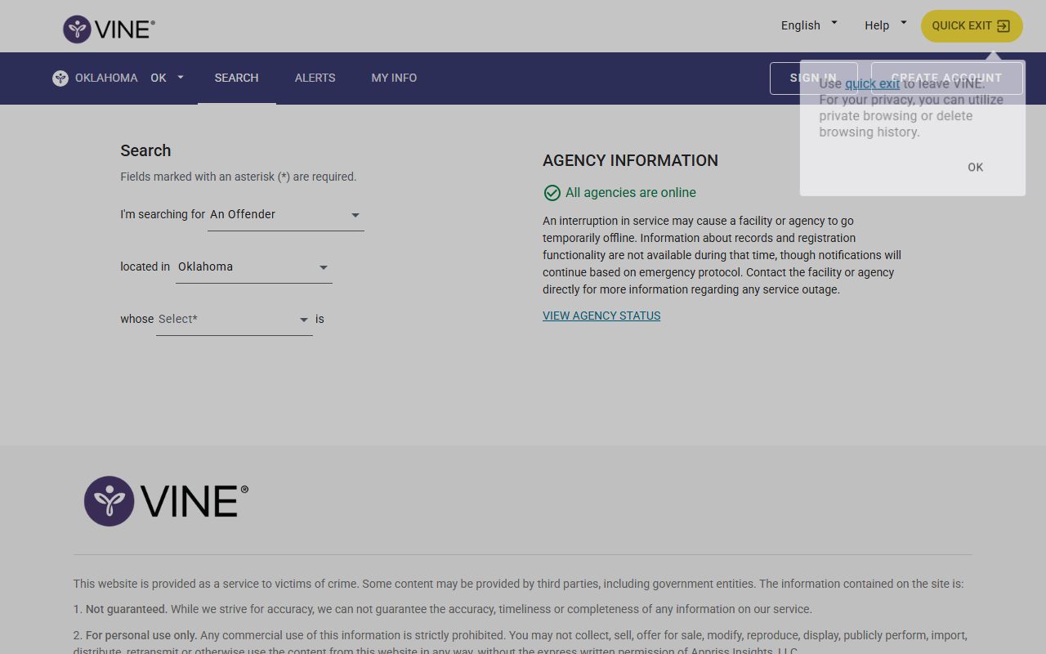Go to the My Info tab

[394, 78]
